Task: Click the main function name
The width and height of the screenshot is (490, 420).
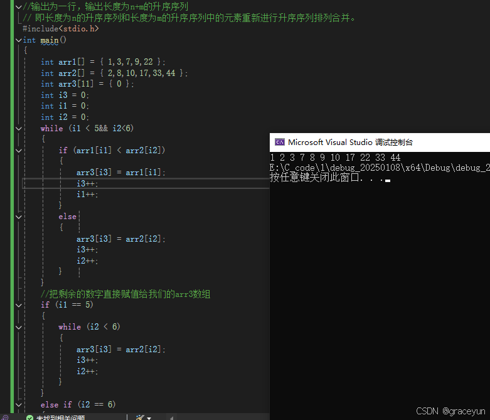Action: pos(50,40)
